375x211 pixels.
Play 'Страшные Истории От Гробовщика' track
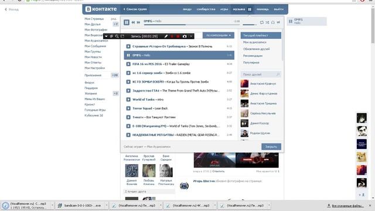click(128, 46)
